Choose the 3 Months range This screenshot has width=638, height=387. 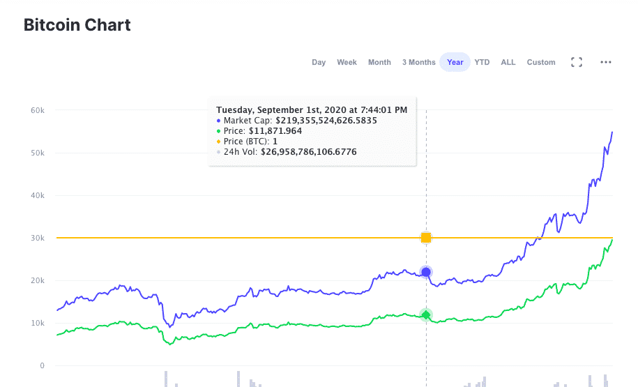coord(418,62)
